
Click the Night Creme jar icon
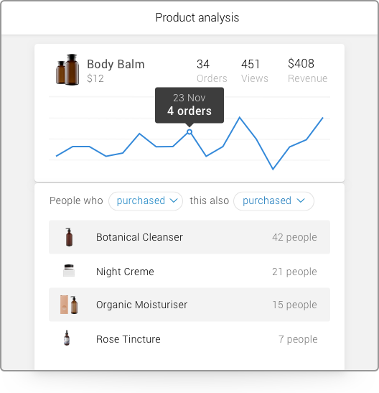[69, 271]
